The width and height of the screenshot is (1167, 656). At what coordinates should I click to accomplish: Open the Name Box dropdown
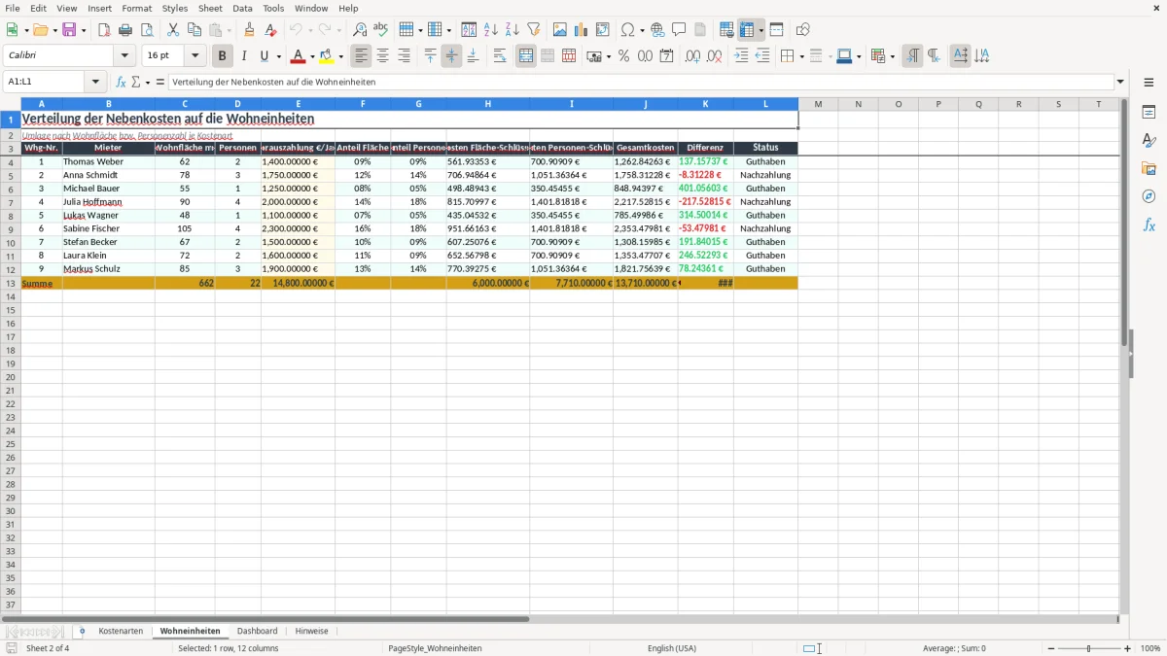[x=96, y=83]
